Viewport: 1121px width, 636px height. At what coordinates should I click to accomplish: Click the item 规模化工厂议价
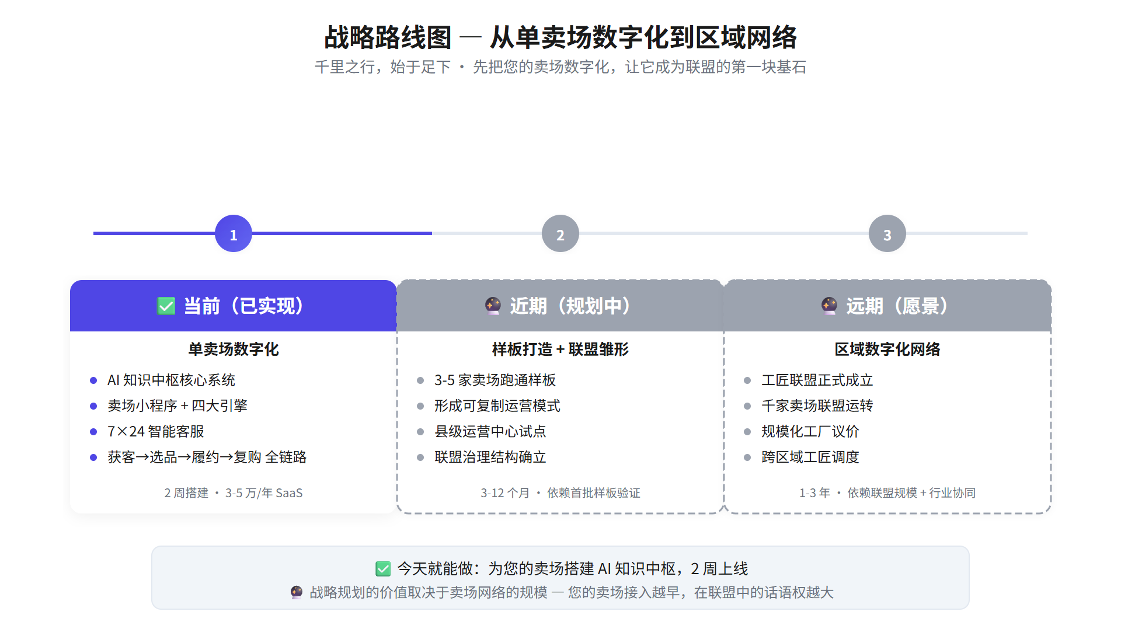(x=810, y=431)
